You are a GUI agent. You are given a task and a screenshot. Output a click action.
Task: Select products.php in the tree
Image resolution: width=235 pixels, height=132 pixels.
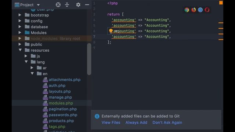tap(61, 121)
